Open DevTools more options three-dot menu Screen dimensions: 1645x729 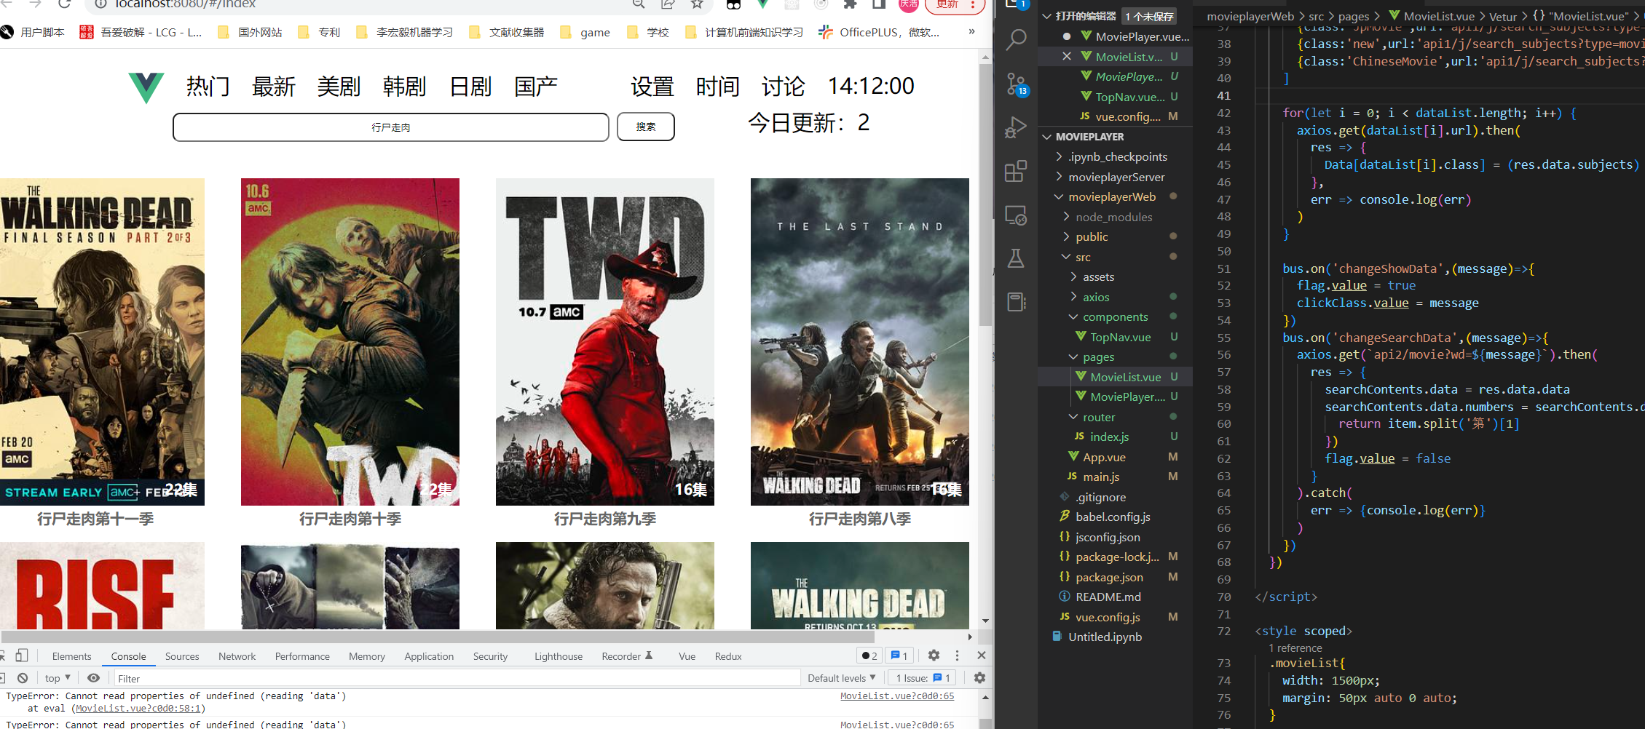coord(957,656)
